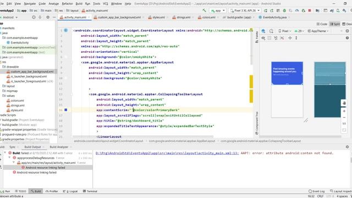The height and width of the screenshot is (198, 352).
Task: Switch editor to Code view
Action: pos(322,24)
